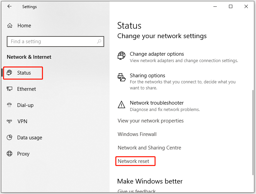
Task: Click the Sharing options printer icon
Action: point(121,77)
